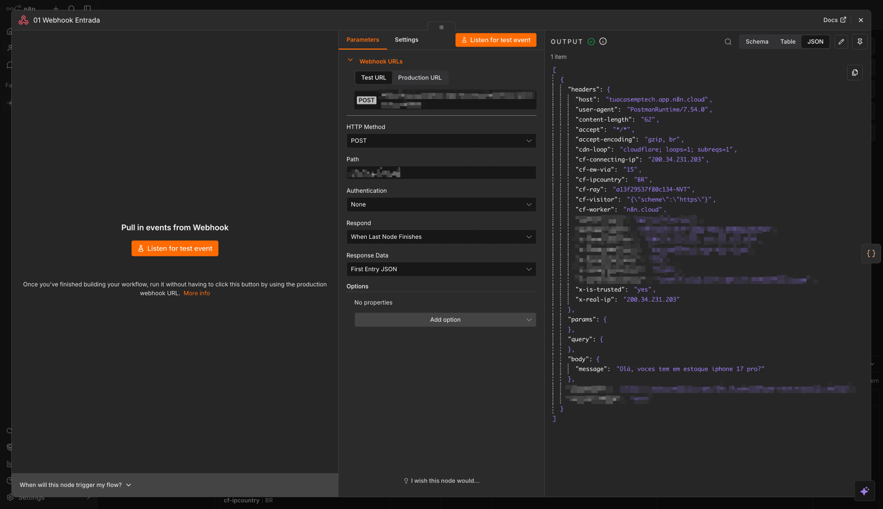This screenshot has width=883, height=509.
Task: Open the Authentication dropdown set to None
Action: click(441, 204)
